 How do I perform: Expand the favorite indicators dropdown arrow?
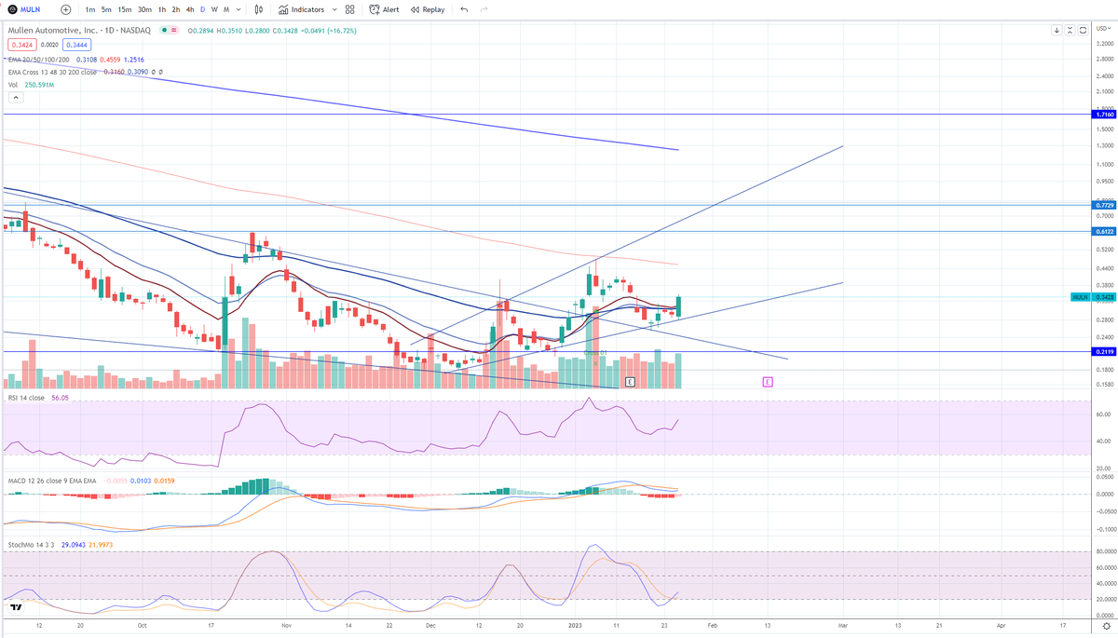[x=334, y=9]
